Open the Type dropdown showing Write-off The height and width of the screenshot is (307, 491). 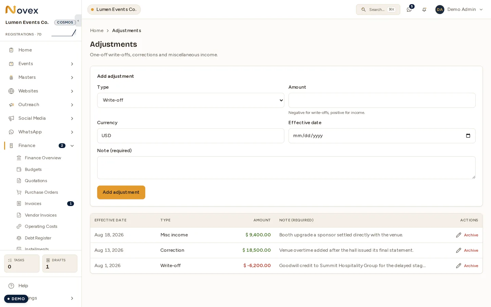[191, 100]
